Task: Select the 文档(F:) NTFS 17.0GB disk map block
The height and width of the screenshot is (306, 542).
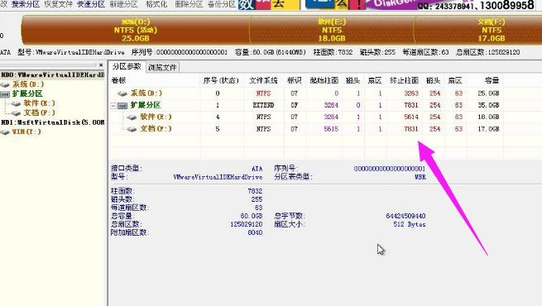Action: [x=478, y=30]
